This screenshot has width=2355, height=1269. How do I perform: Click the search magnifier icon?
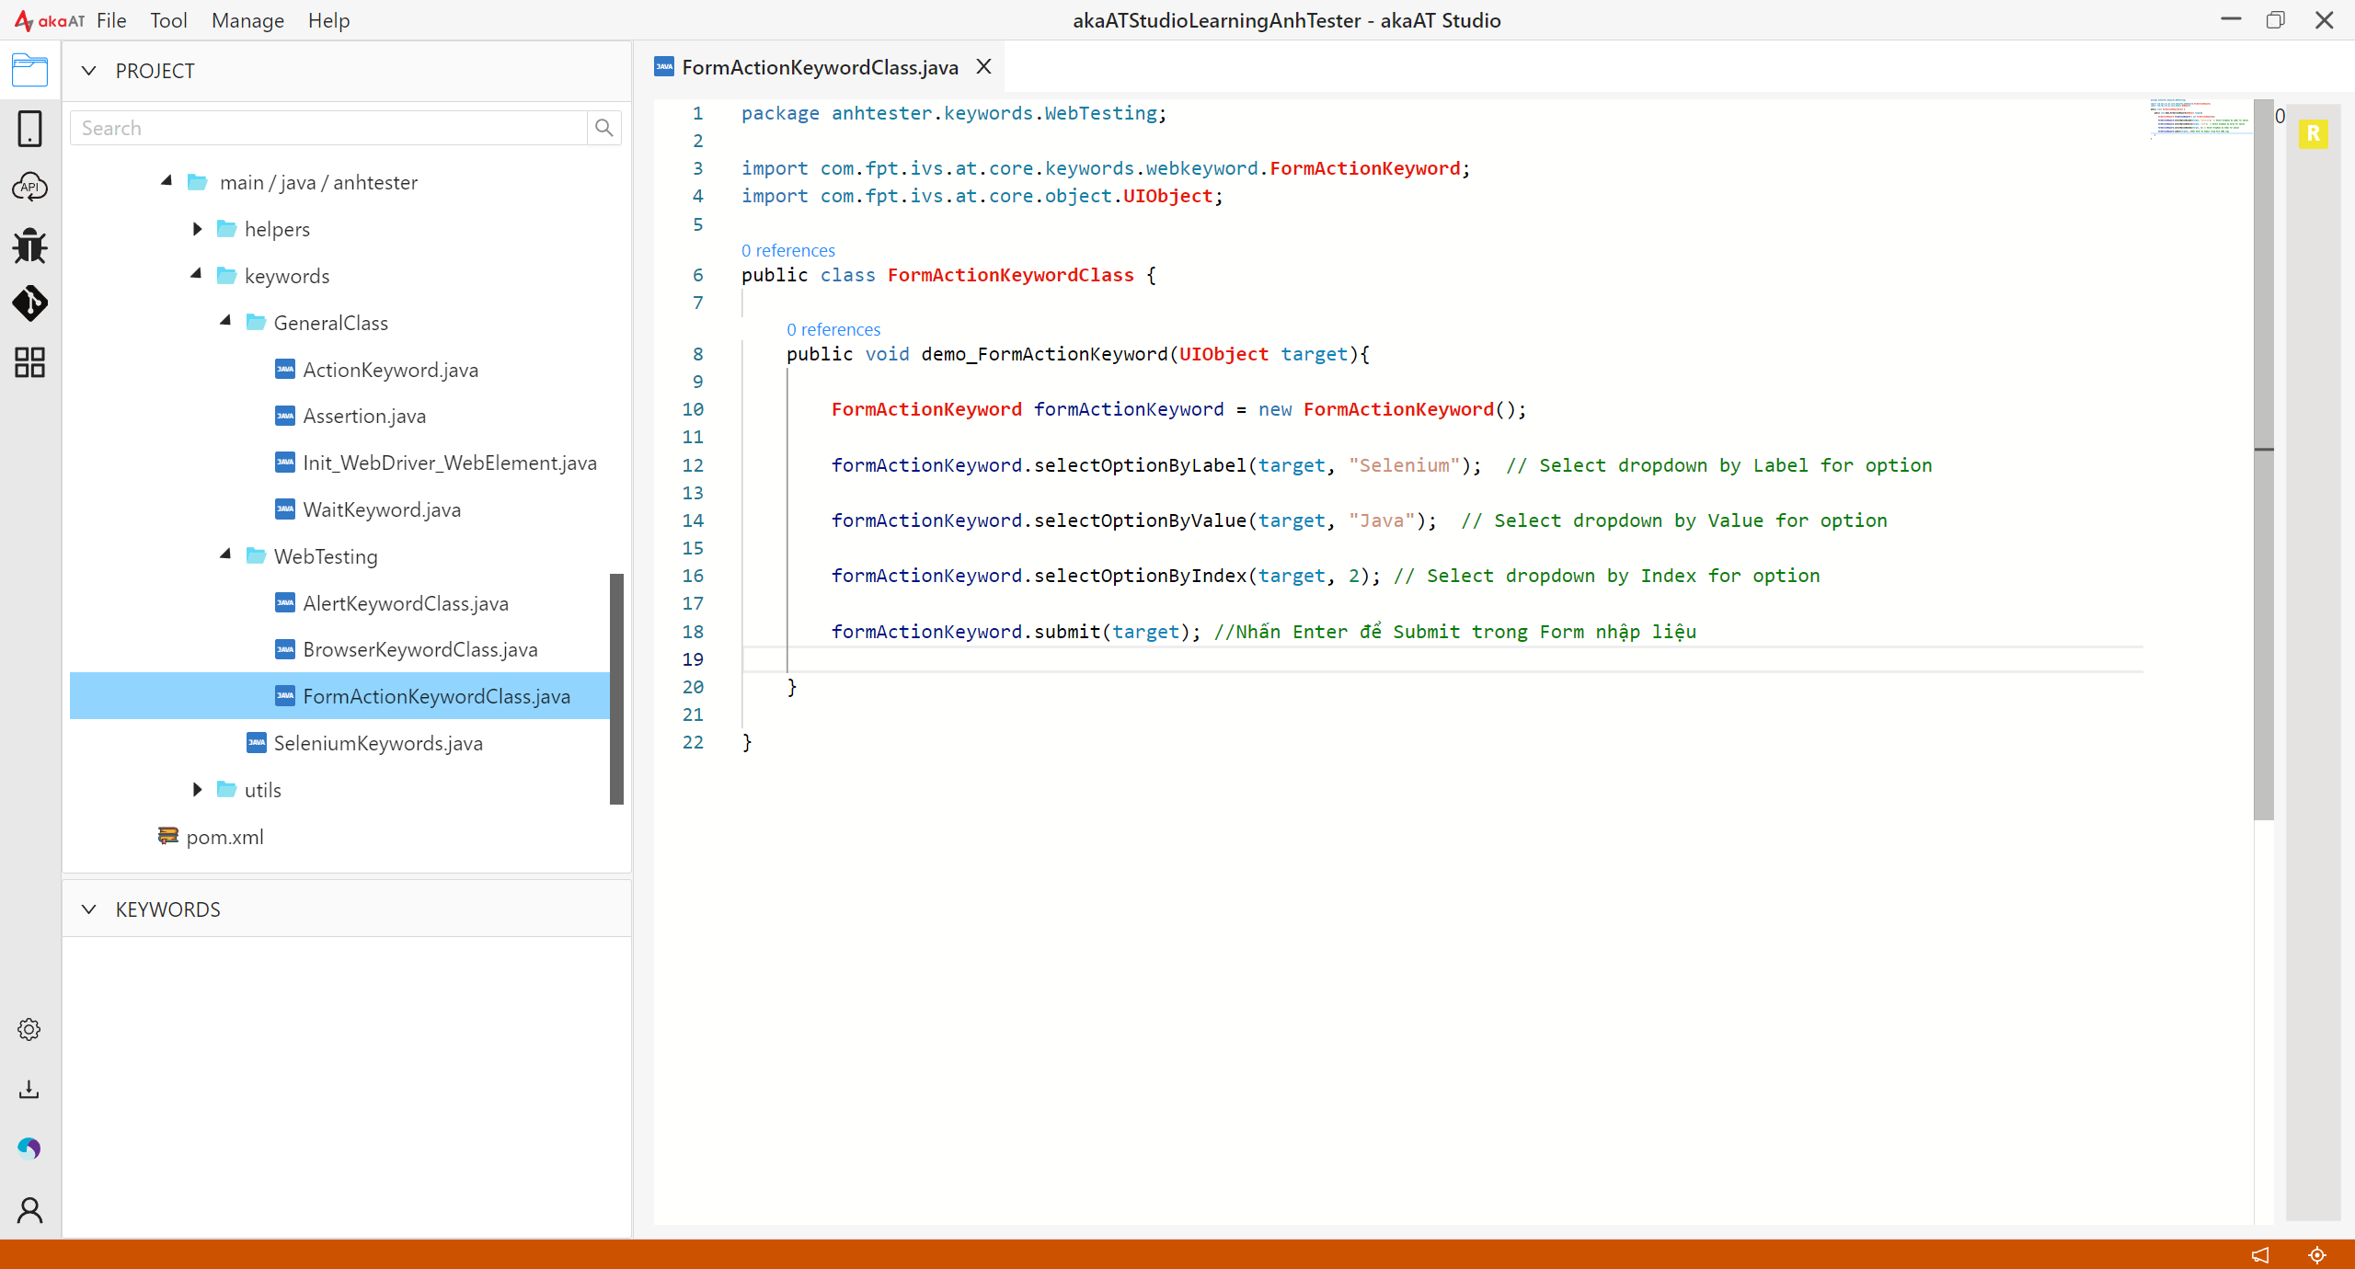[x=603, y=128]
